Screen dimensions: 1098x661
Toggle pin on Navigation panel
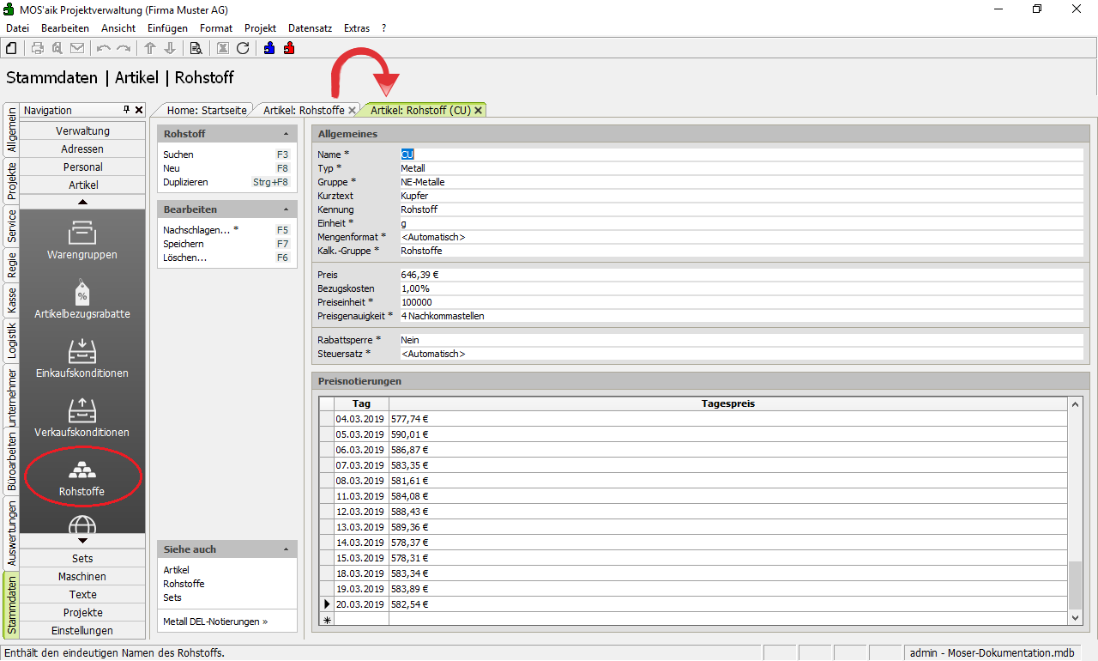coord(126,110)
